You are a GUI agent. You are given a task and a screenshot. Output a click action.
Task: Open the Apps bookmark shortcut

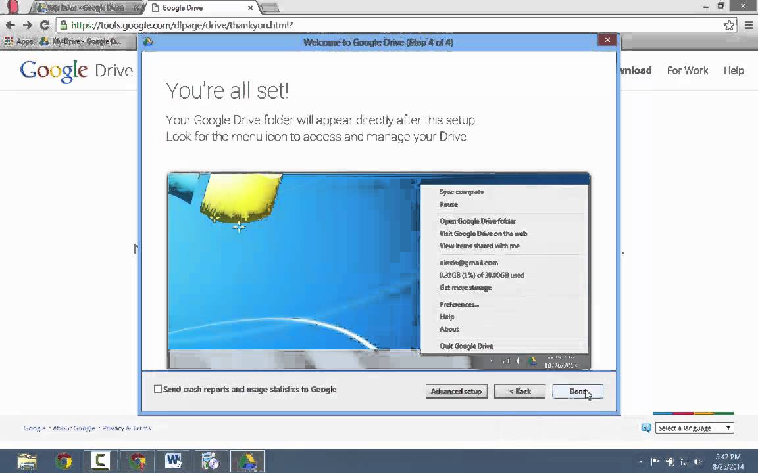pos(18,41)
